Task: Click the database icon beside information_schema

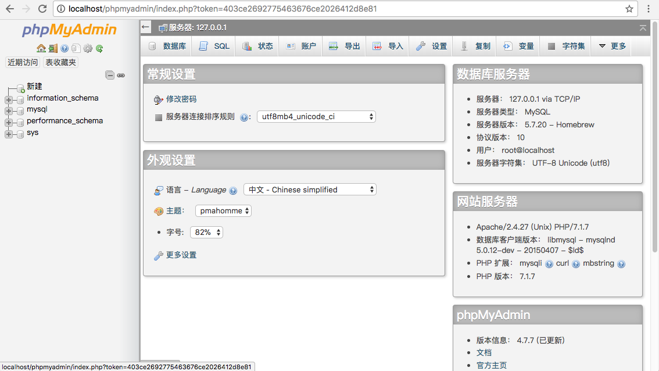Action: click(x=20, y=99)
